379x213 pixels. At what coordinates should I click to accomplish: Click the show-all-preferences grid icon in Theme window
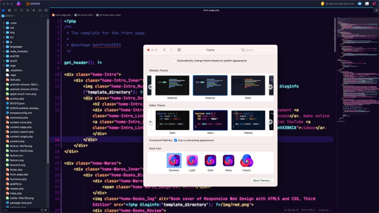tap(179, 50)
